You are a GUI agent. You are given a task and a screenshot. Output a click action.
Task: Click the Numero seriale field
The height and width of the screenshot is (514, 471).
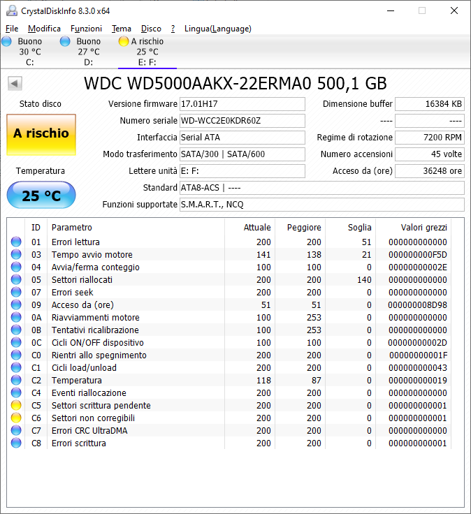point(242,121)
